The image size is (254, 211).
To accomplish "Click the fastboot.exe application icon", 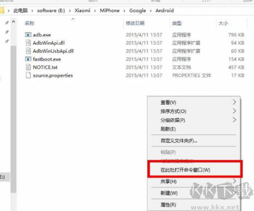I will pyautogui.click(x=28, y=59).
